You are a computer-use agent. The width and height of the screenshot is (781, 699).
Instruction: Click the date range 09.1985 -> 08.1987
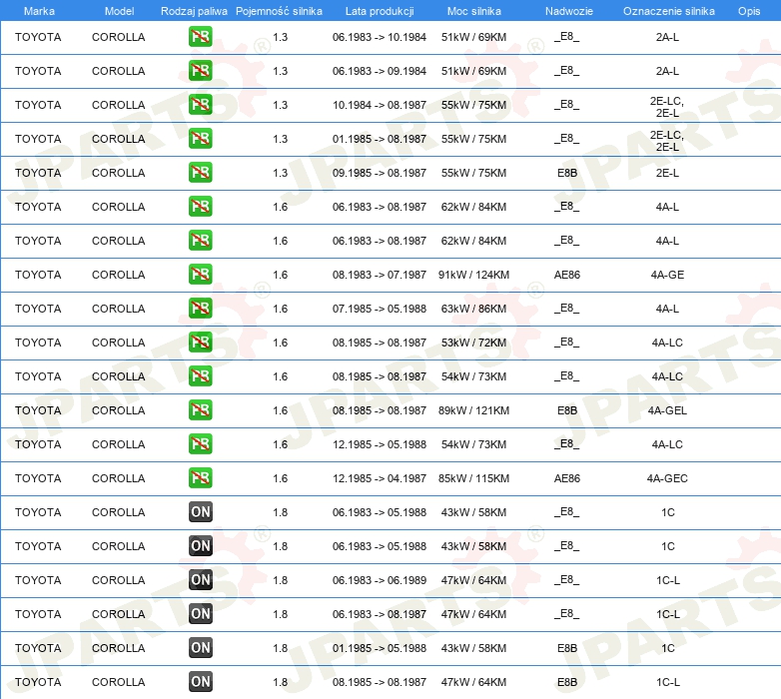(x=380, y=173)
